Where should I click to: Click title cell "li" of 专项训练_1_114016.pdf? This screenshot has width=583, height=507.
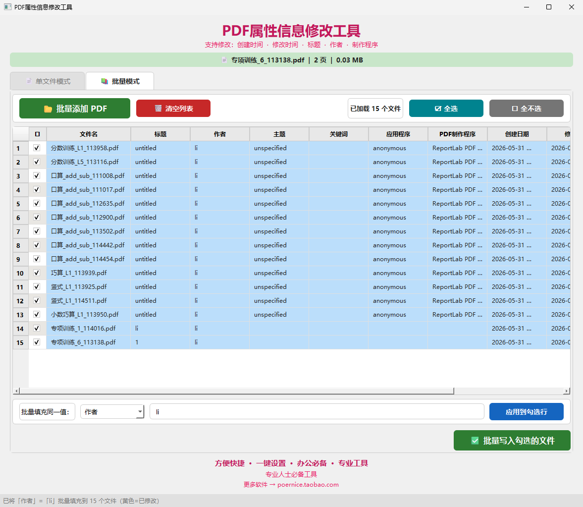tap(160, 329)
